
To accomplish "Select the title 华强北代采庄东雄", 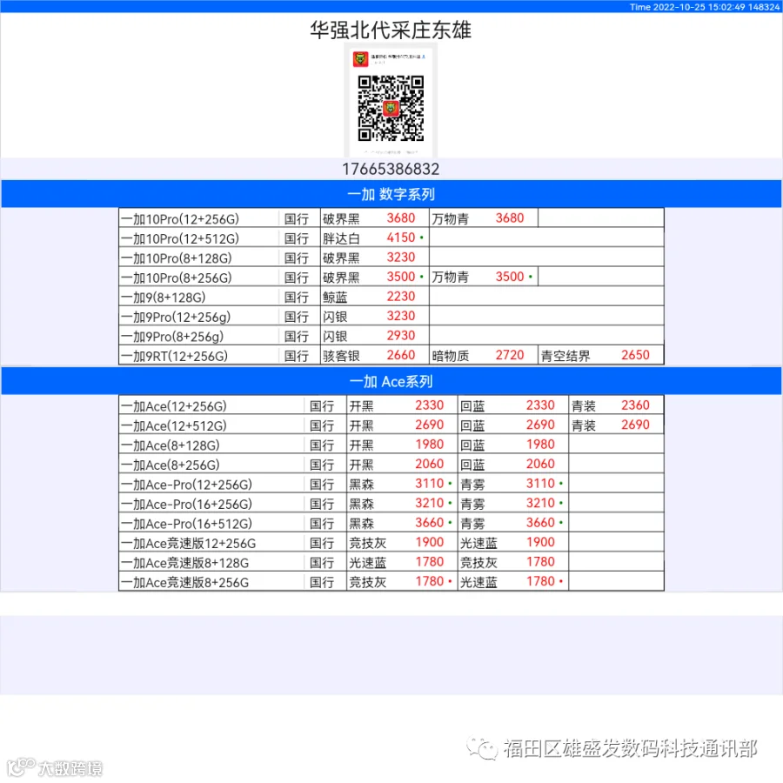I will 391,30.
